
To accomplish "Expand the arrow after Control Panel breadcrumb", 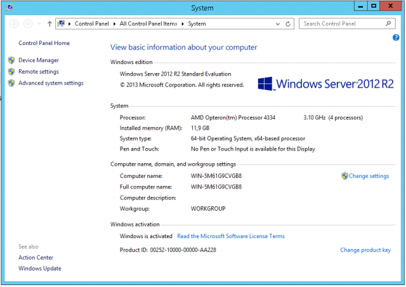I will click(x=114, y=24).
